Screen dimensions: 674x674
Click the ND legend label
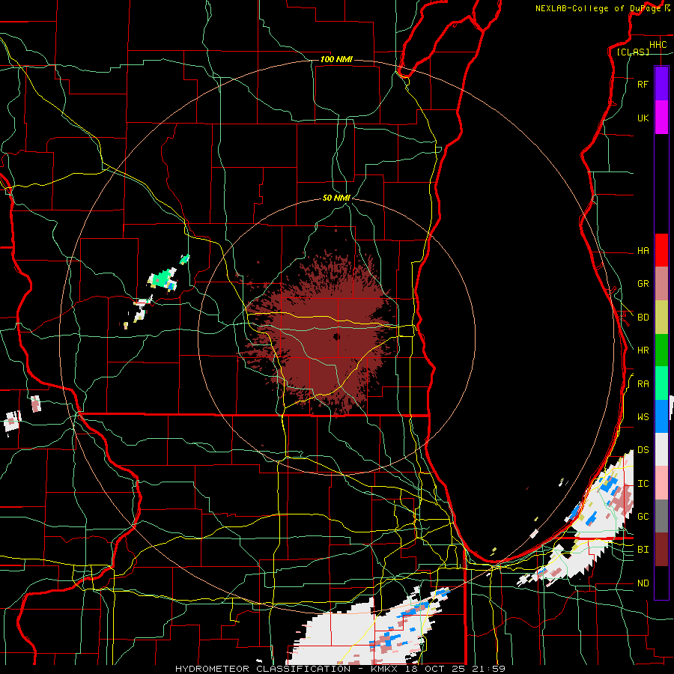(x=643, y=583)
